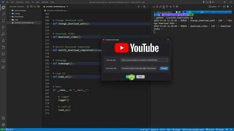Close the youtube_downloader.py tab

[67, 7]
